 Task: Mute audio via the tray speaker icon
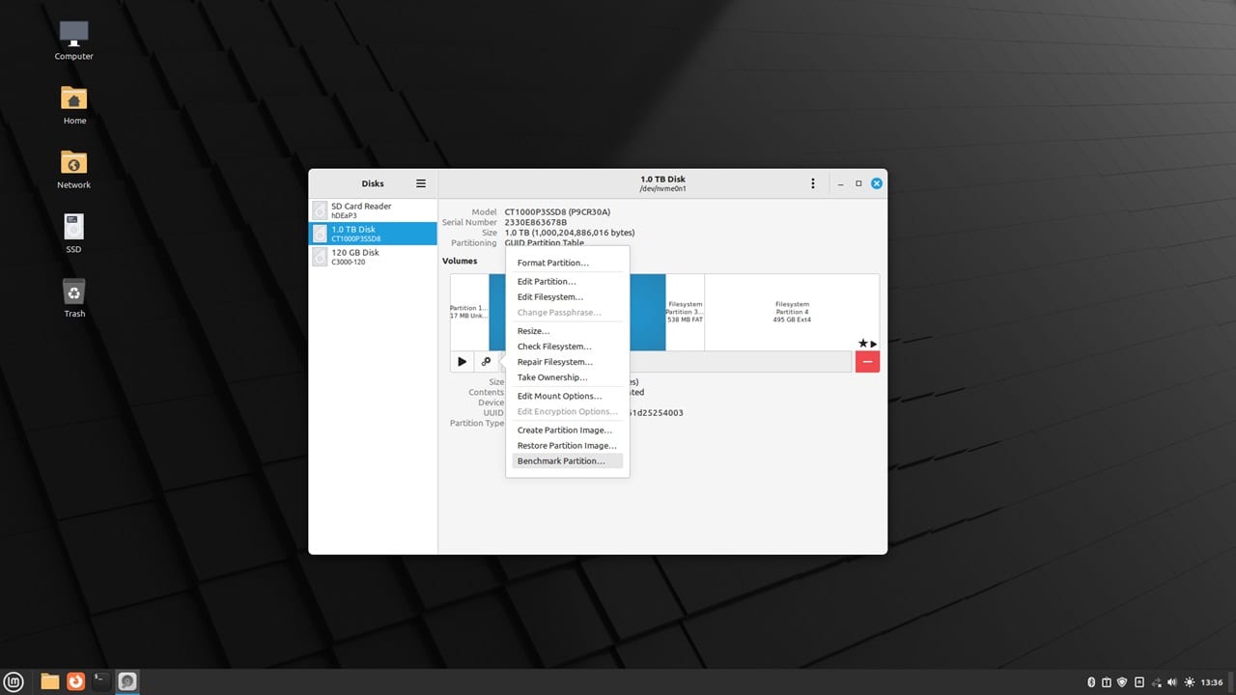(1172, 681)
